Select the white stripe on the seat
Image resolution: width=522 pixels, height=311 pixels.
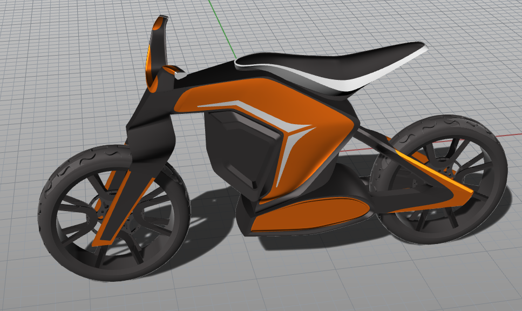coord(378,77)
